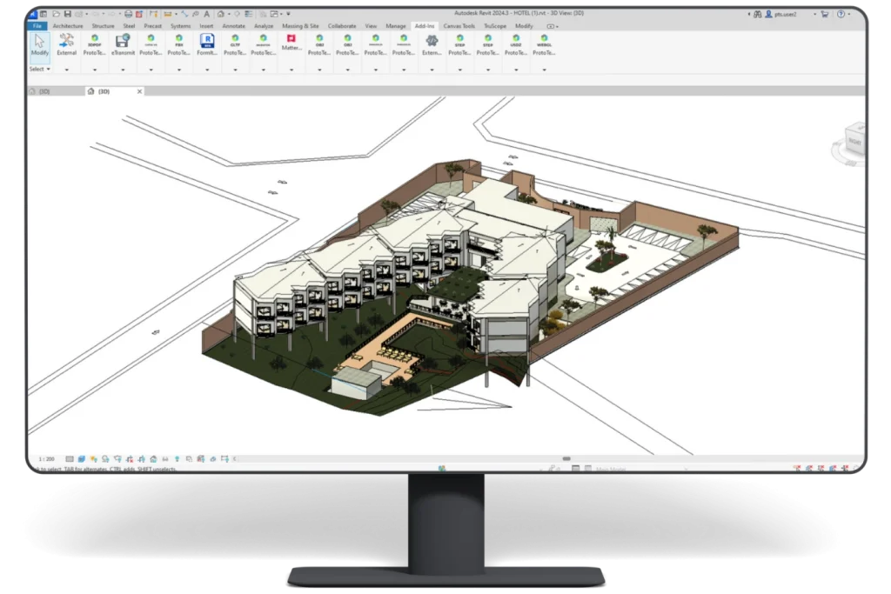The image size is (891, 594).
Task: Open the Default 3D View from Quick Access toolbar
Action: [220, 13]
